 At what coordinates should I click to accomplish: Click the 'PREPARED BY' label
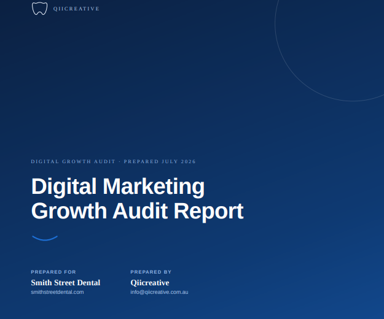[151, 272]
